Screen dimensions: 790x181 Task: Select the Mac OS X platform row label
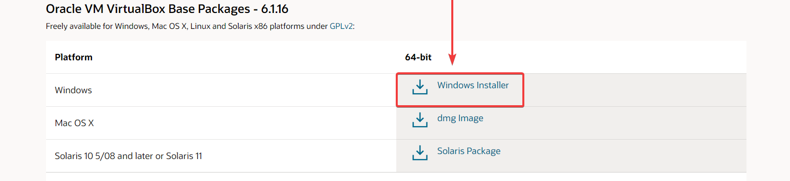point(75,123)
